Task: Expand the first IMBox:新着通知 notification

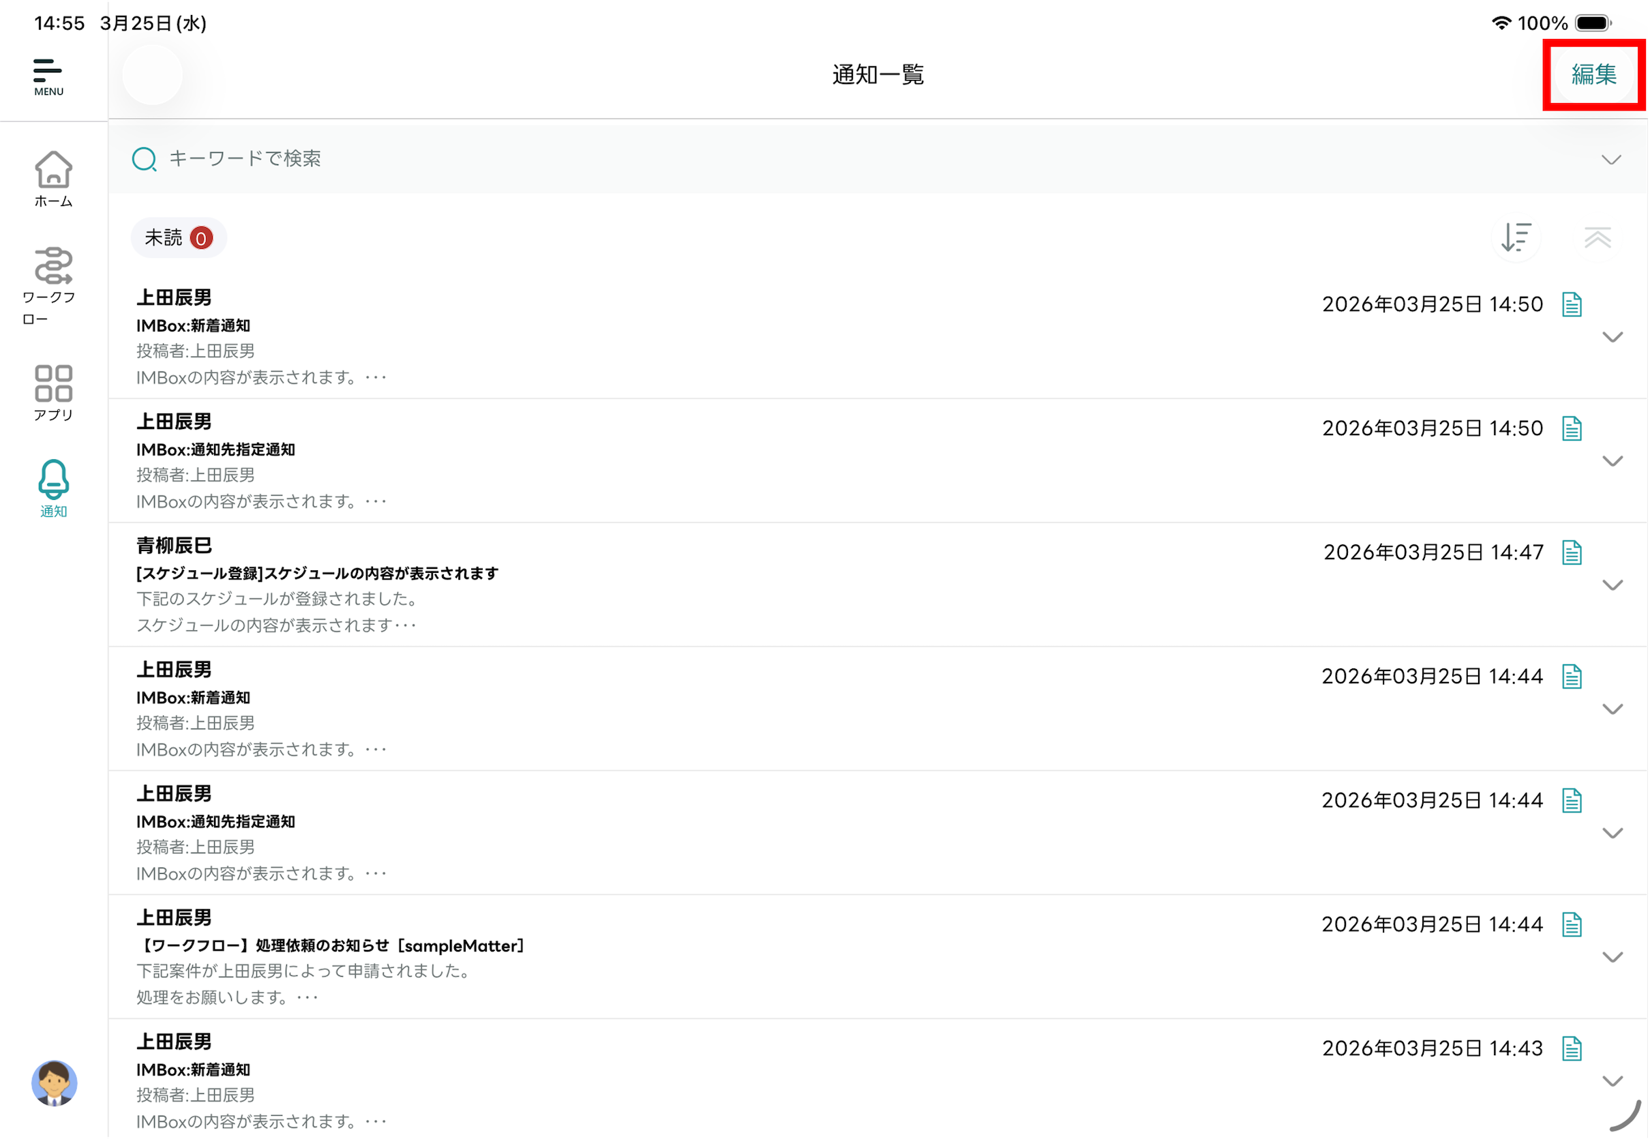Action: 1612,337
